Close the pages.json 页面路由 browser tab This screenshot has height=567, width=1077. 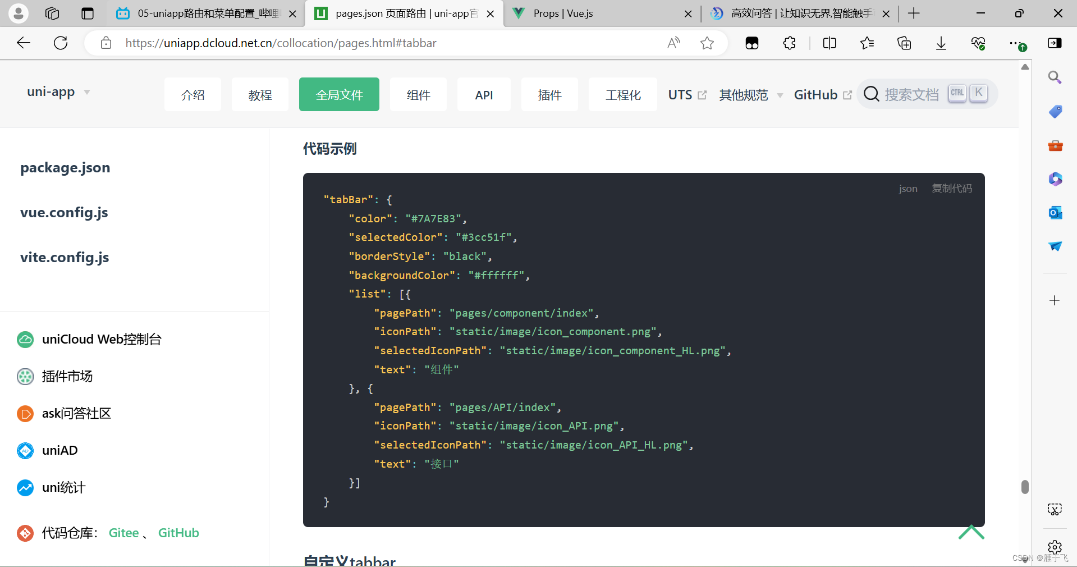click(491, 13)
